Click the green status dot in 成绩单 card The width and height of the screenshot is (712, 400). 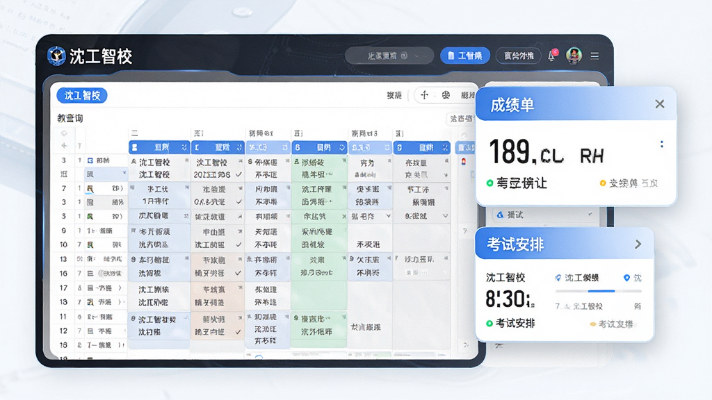[489, 183]
